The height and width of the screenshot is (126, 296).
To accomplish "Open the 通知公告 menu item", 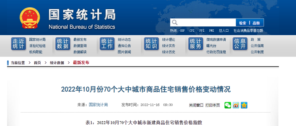I will [124, 46].
